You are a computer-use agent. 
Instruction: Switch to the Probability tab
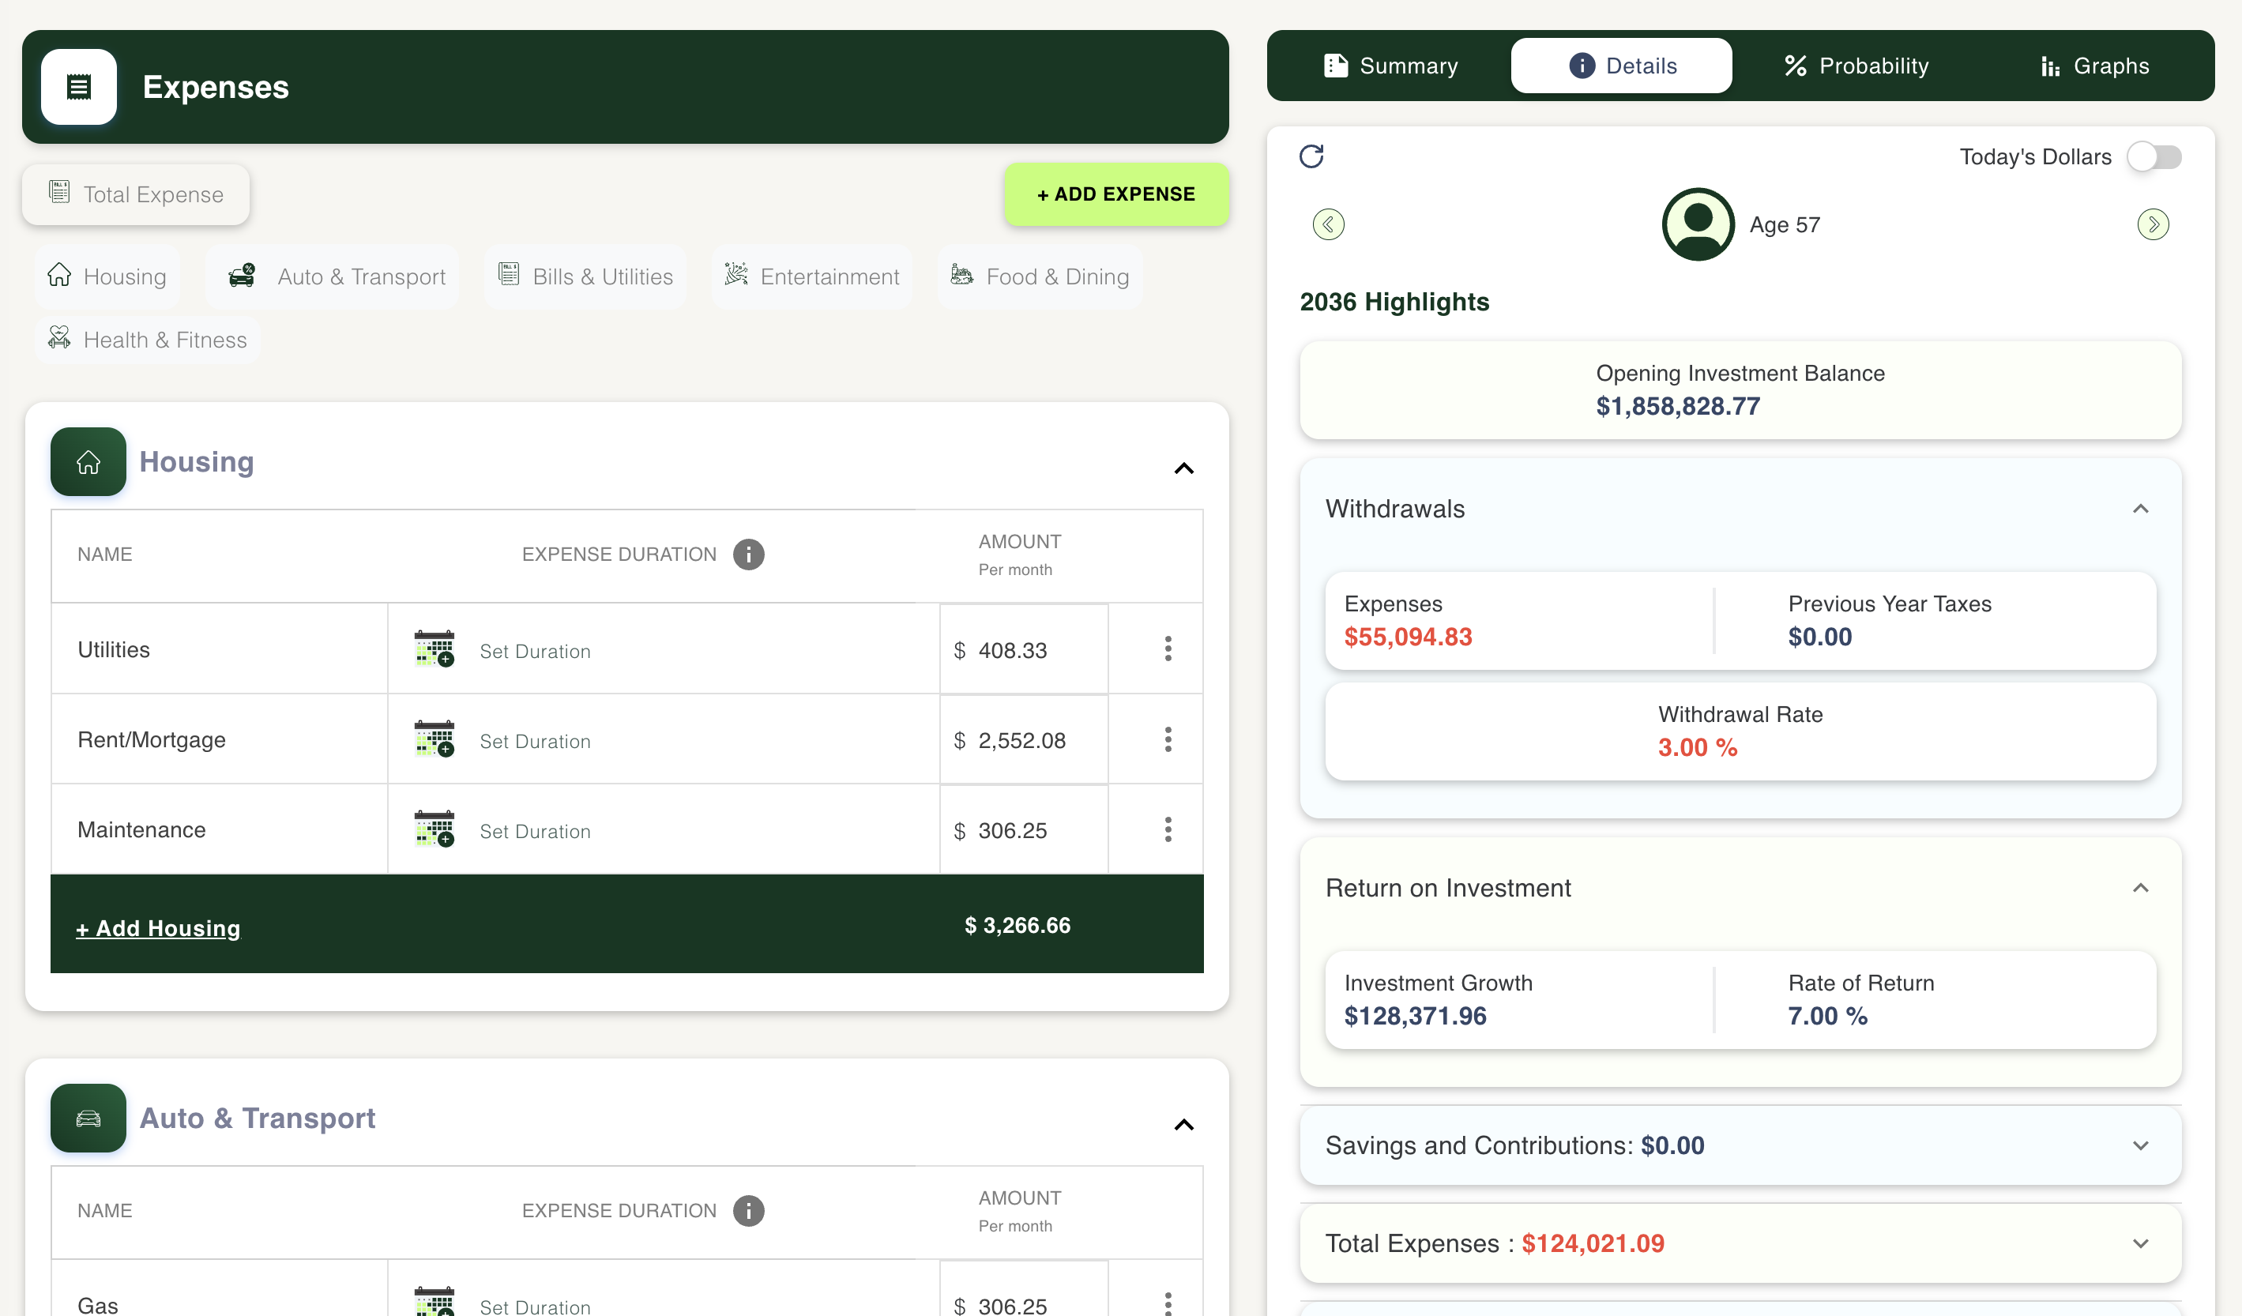tap(1856, 66)
